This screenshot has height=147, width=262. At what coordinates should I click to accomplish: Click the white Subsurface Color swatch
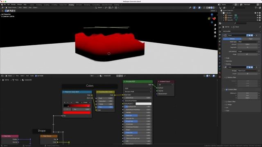click(x=143, y=104)
